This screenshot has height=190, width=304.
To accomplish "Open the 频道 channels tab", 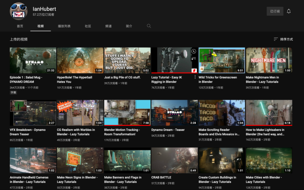I will (108, 26).
